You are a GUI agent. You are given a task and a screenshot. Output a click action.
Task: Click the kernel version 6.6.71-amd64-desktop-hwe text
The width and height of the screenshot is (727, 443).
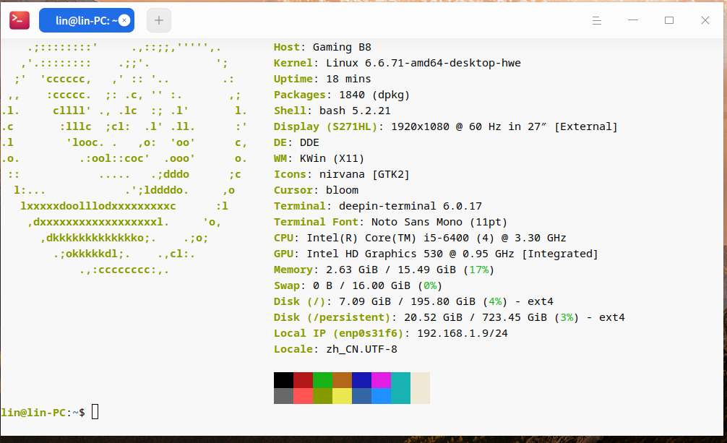tap(443, 63)
